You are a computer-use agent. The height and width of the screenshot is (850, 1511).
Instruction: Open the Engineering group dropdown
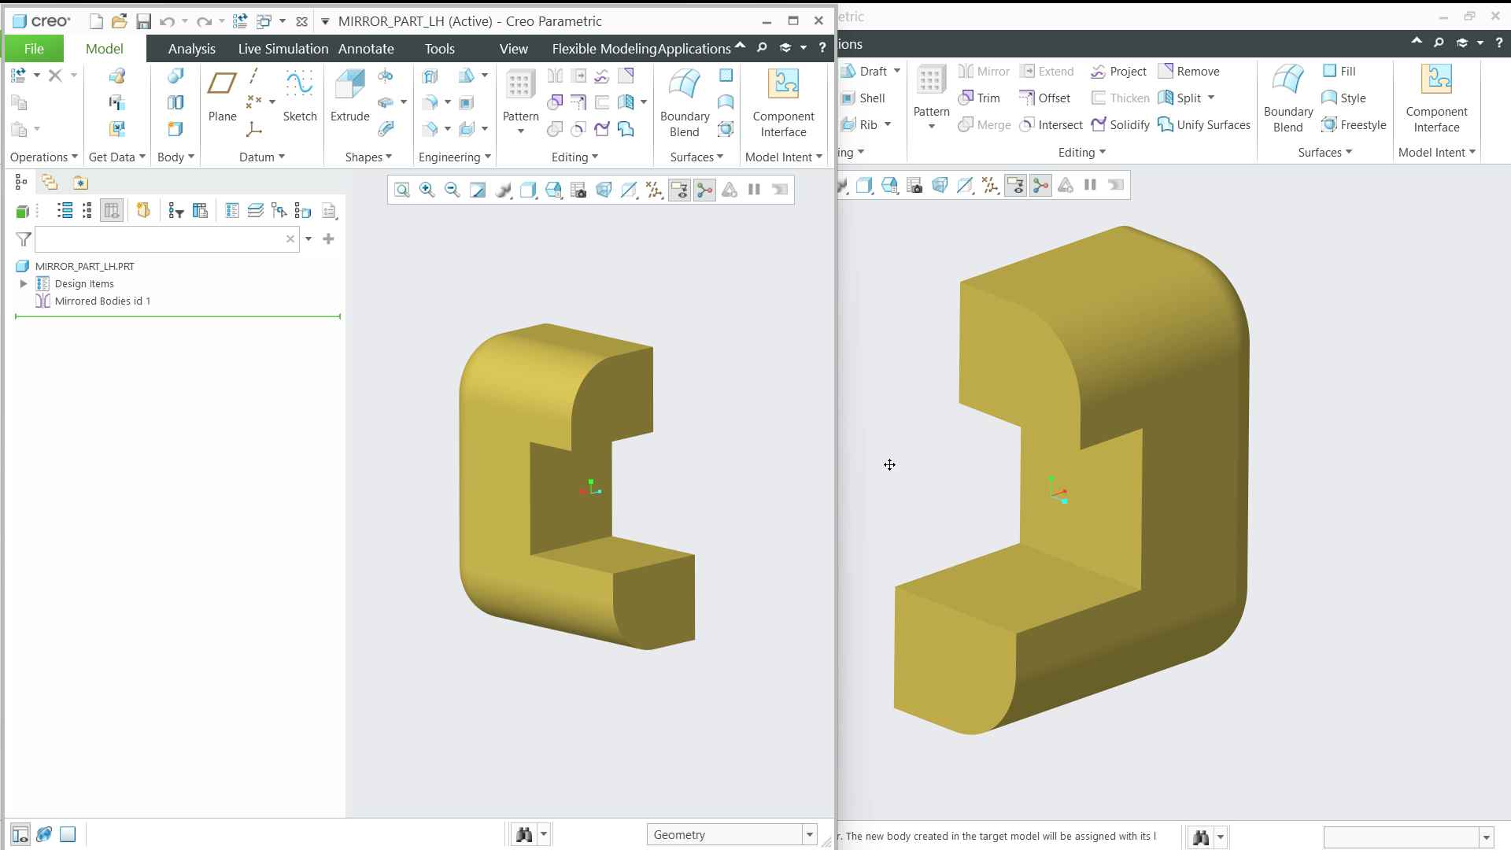coord(455,157)
